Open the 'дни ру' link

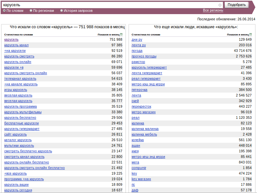pyautogui.click(x=137, y=39)
